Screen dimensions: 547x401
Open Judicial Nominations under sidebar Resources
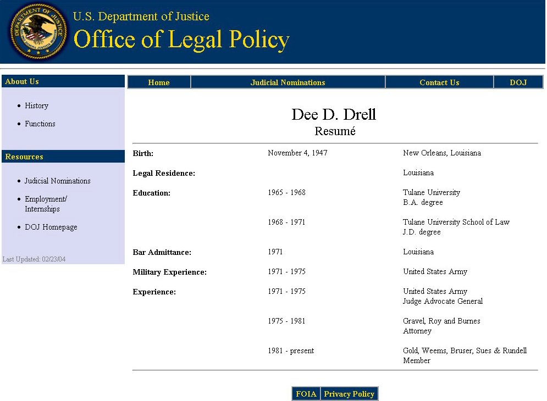(58, 181)
